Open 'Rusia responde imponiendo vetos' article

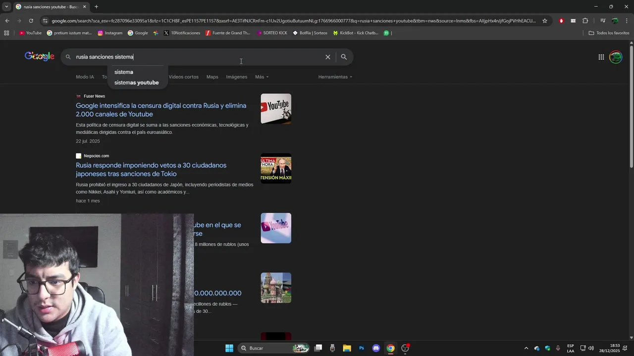[x=151, y=170]
